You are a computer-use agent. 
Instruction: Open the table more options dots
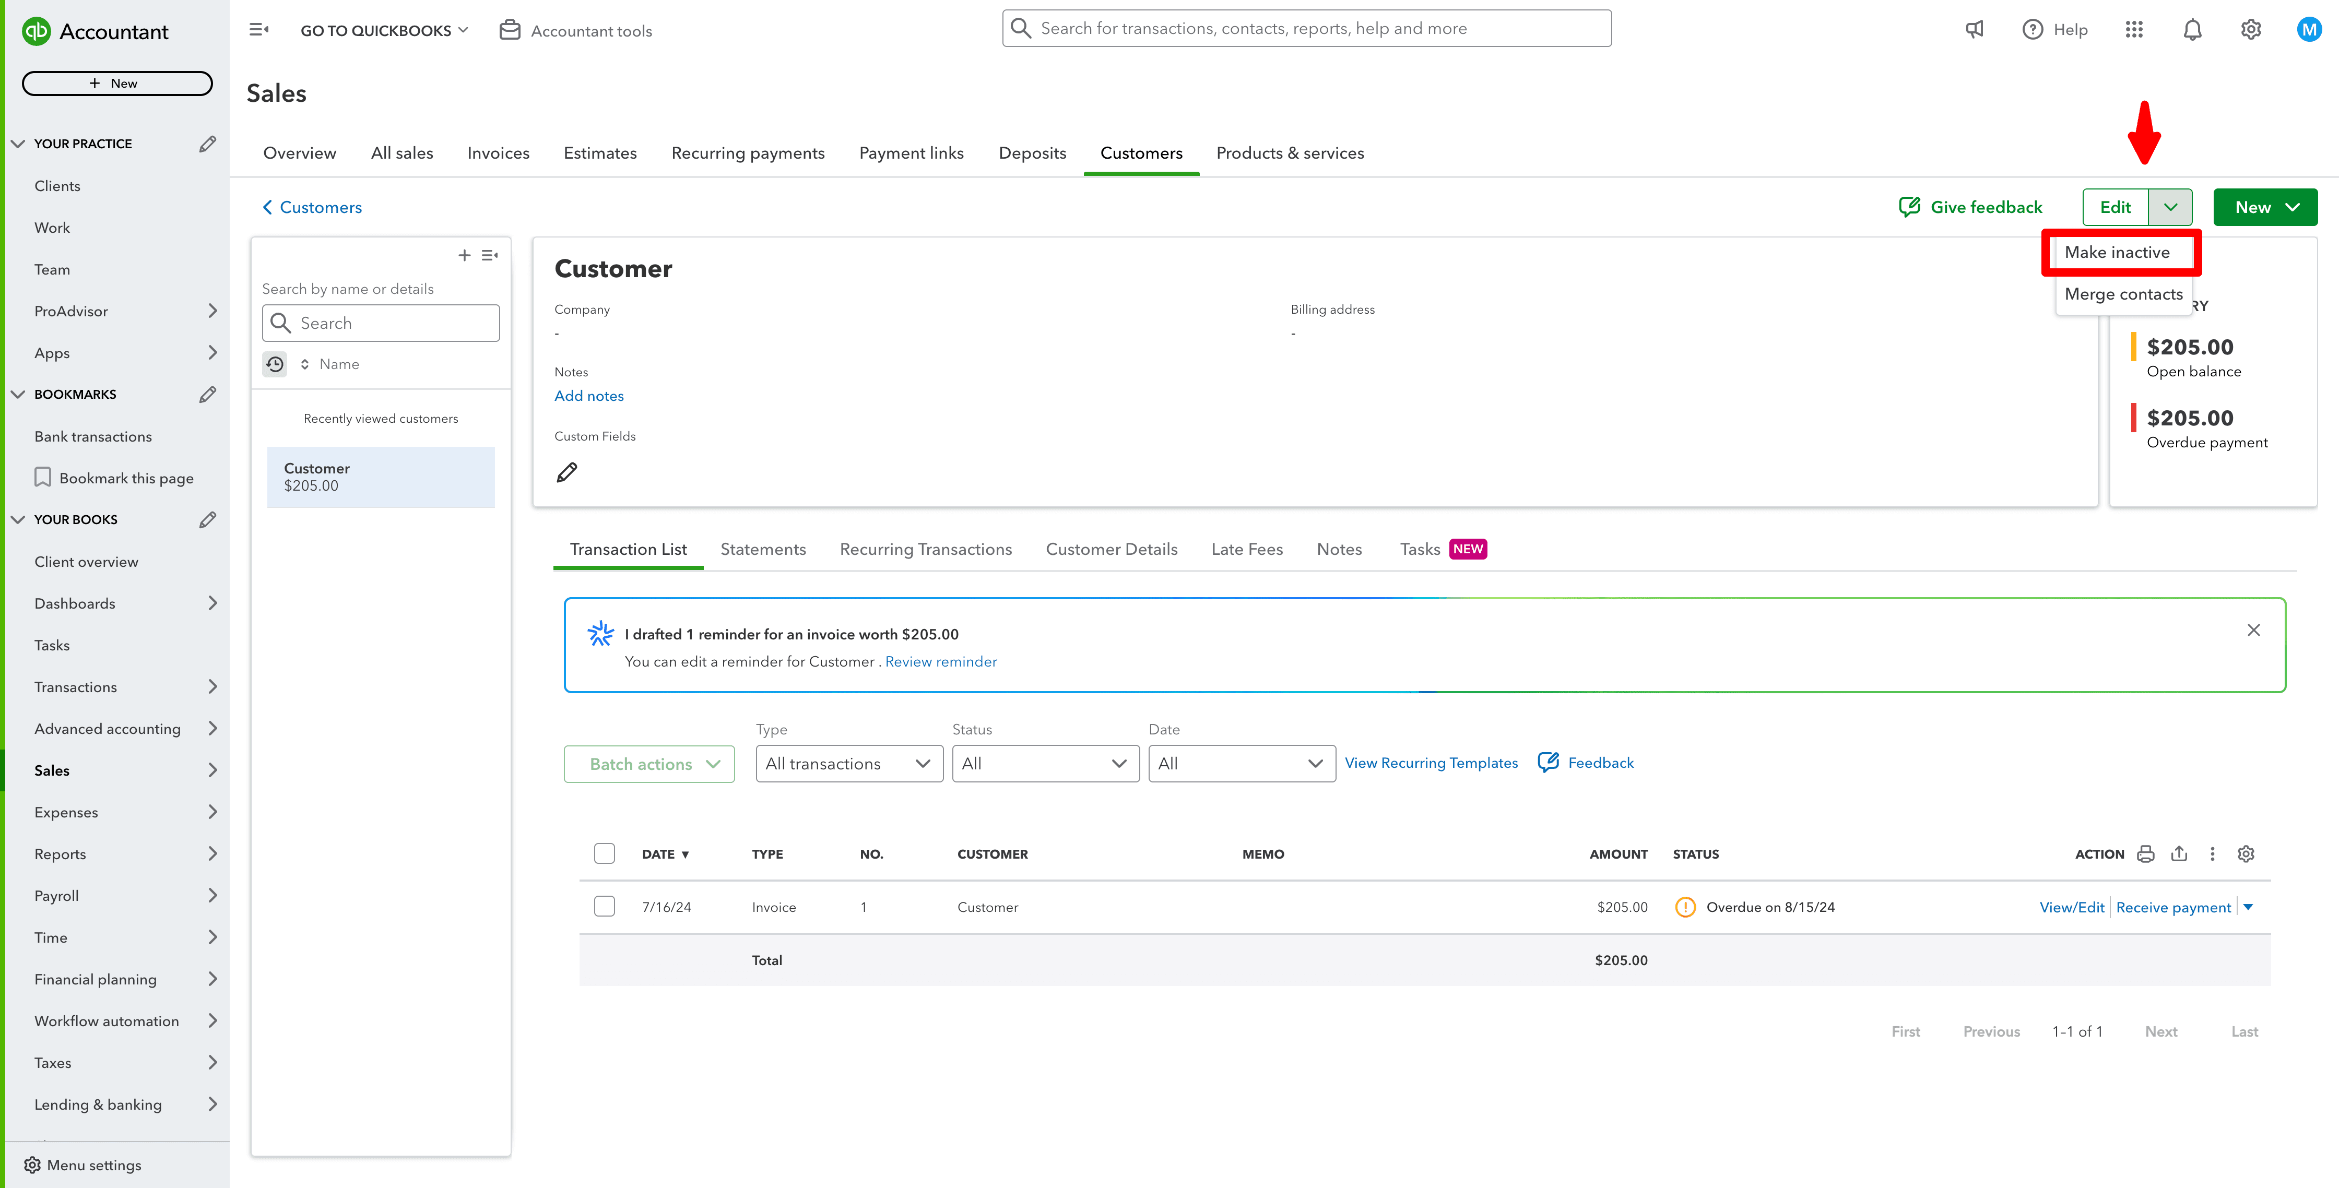pos(2212,854)
